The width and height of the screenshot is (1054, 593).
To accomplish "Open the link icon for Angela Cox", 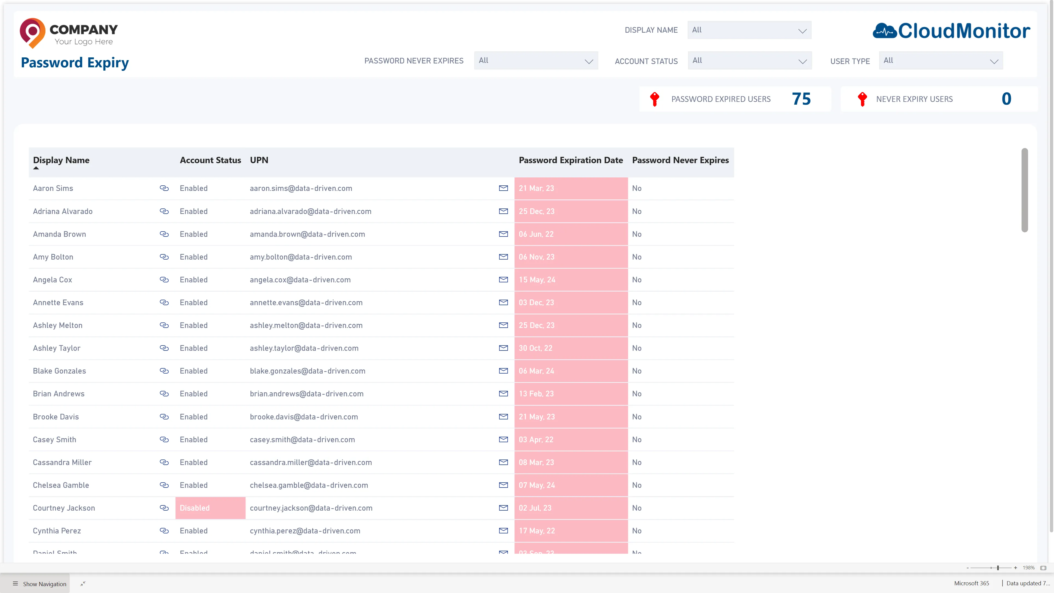I will [164, 280].
